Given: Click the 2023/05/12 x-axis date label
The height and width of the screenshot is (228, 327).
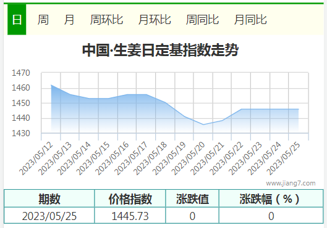Looking at the screenshot, I should click(36, 158).
